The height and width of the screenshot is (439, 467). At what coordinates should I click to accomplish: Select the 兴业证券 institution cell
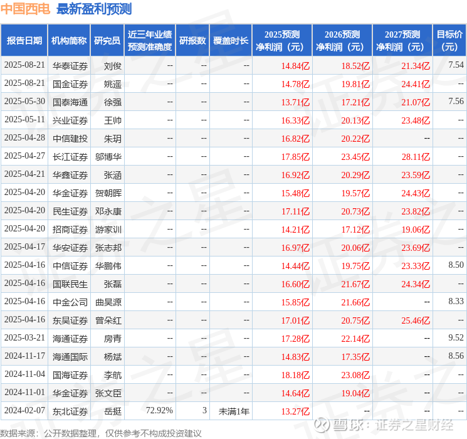pos(70,120)
